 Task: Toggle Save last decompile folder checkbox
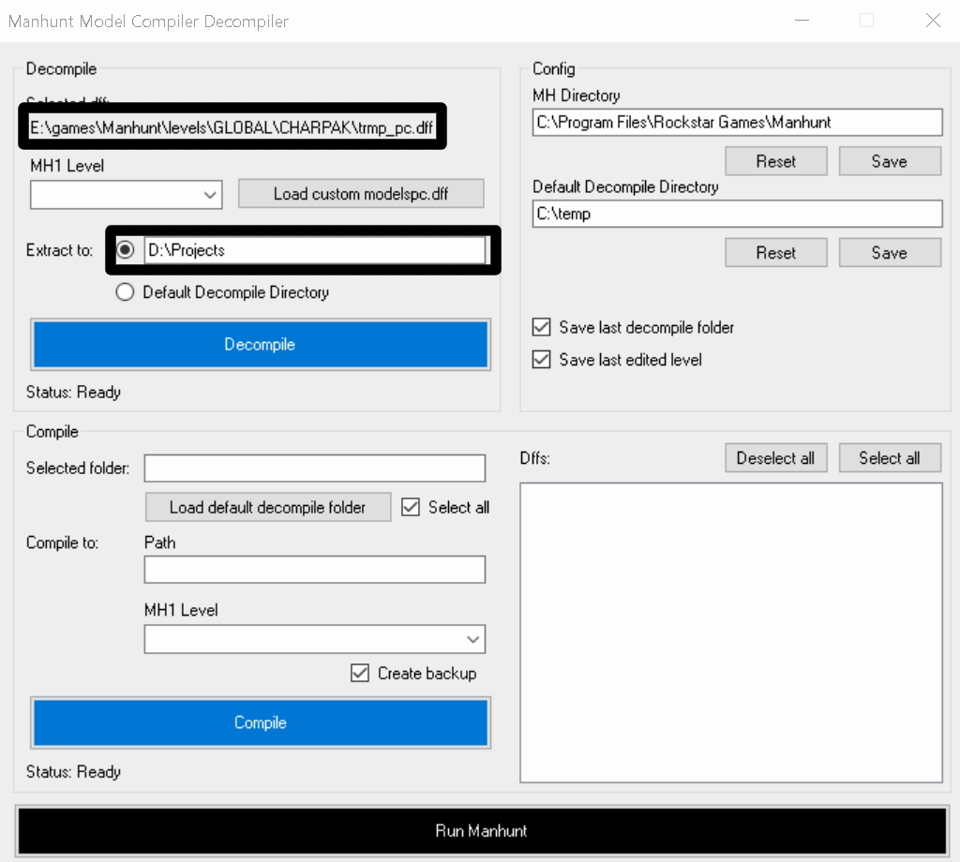541,327
